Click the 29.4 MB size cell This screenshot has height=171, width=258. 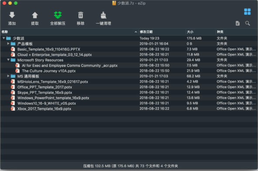click(x=193, y=60)
